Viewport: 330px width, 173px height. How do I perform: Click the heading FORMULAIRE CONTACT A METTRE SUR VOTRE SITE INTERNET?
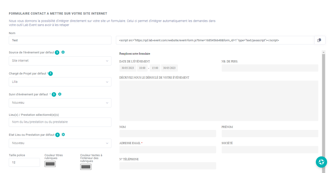(58, 13)
